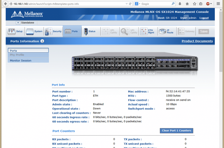Go to the browser home icon

pyautogui.click(x=187, y=4)
